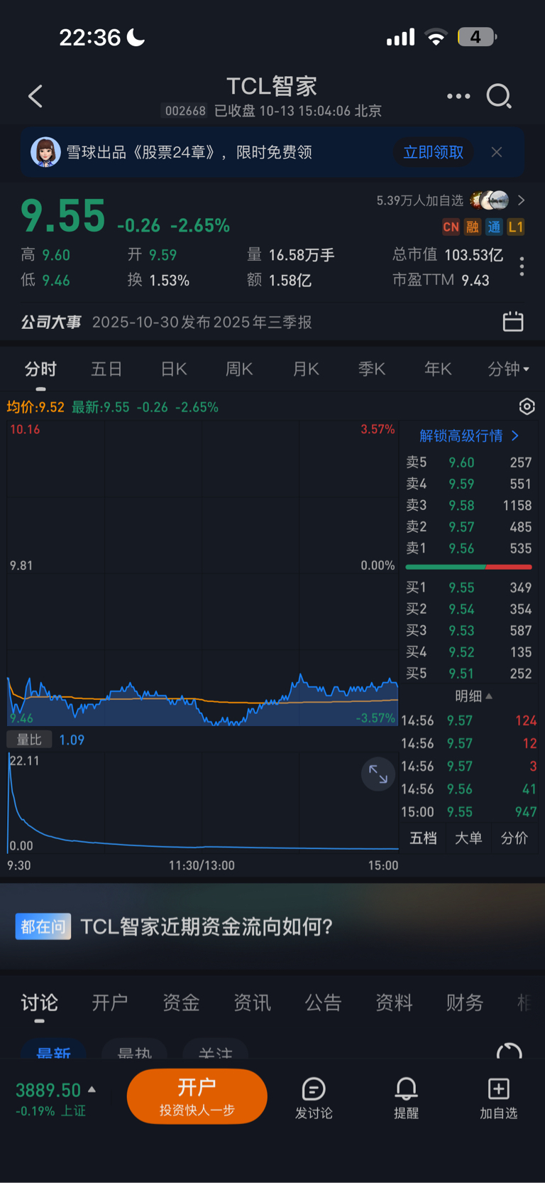Tap 解锁高级行情 link

coord(469,436)
